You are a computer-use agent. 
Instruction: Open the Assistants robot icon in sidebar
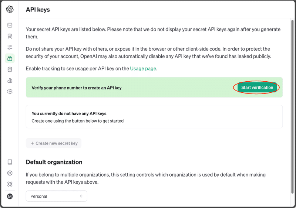10,36
